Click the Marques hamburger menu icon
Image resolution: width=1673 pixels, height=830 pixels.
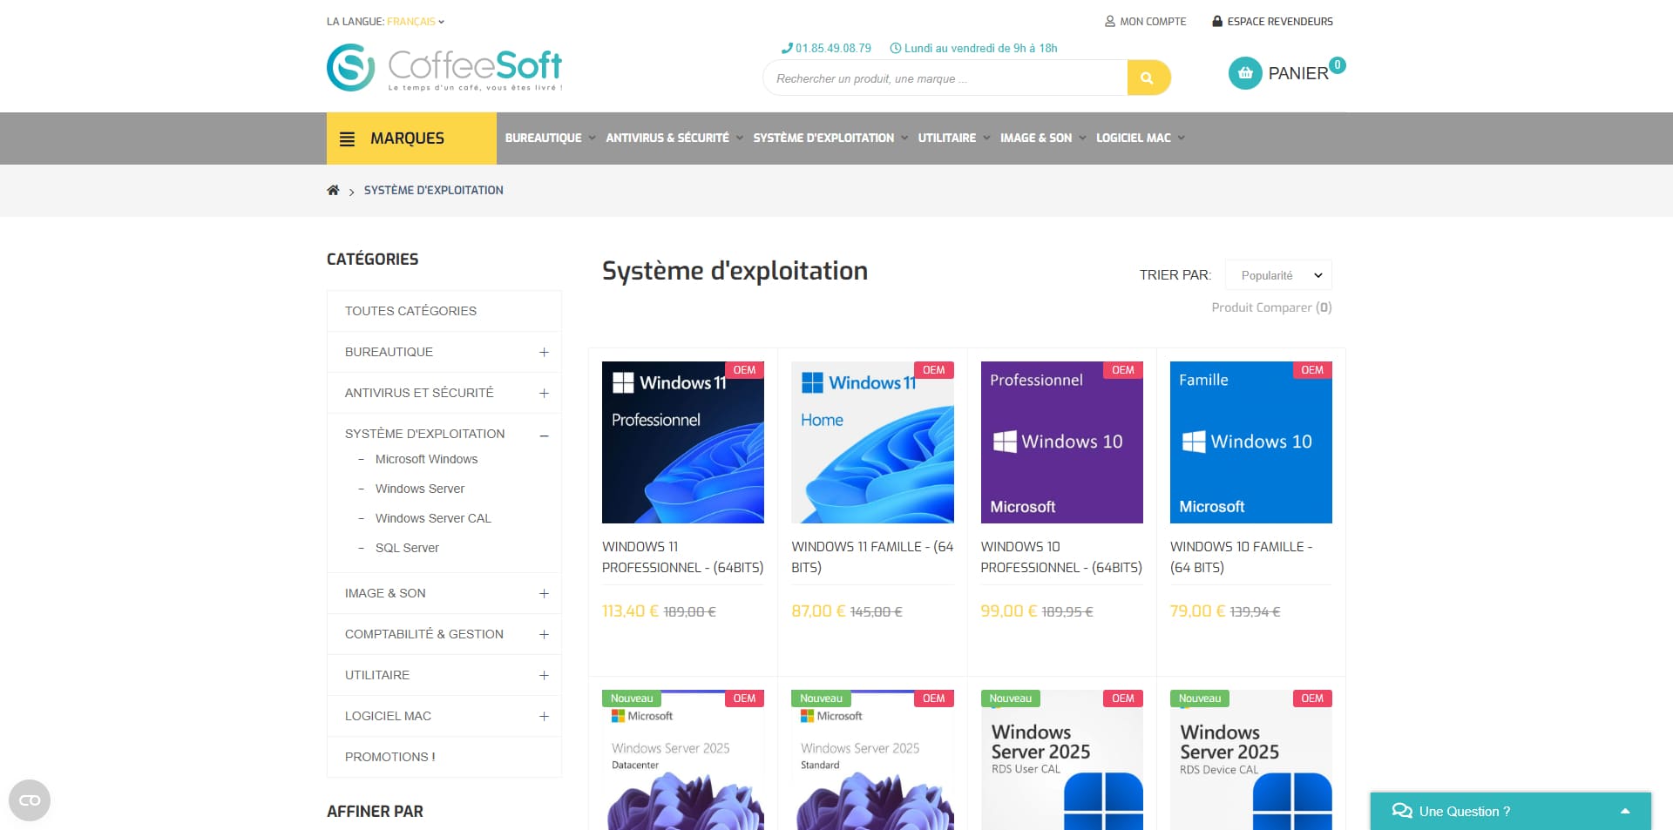point(347,138)
